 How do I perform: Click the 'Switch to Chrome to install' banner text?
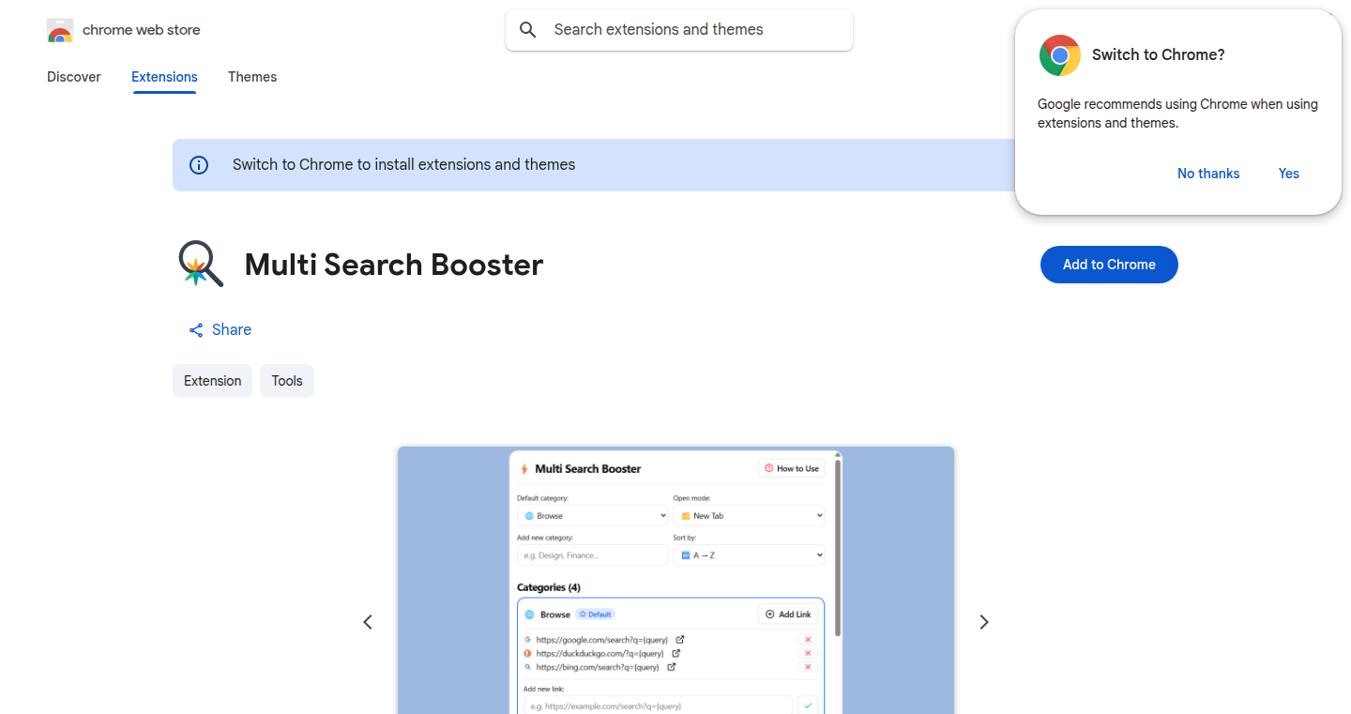tap(404, 165)
